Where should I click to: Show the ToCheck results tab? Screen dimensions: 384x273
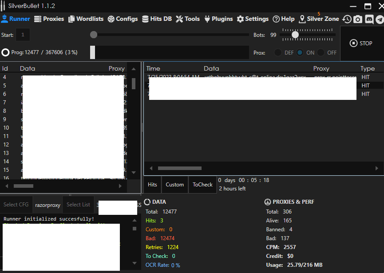coord(202,185)
